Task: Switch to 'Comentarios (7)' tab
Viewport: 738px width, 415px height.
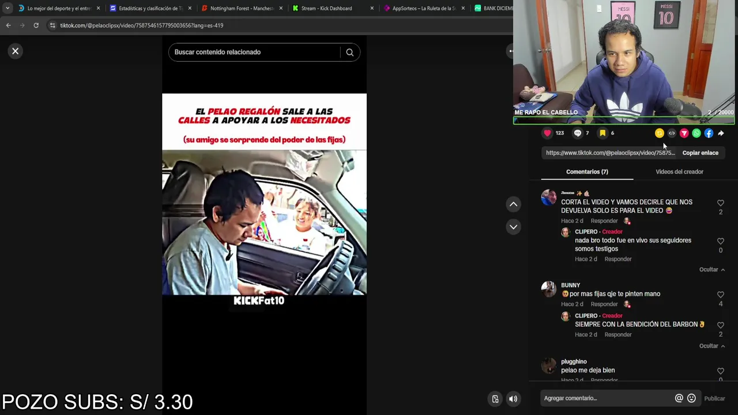Action: [587, 172]
